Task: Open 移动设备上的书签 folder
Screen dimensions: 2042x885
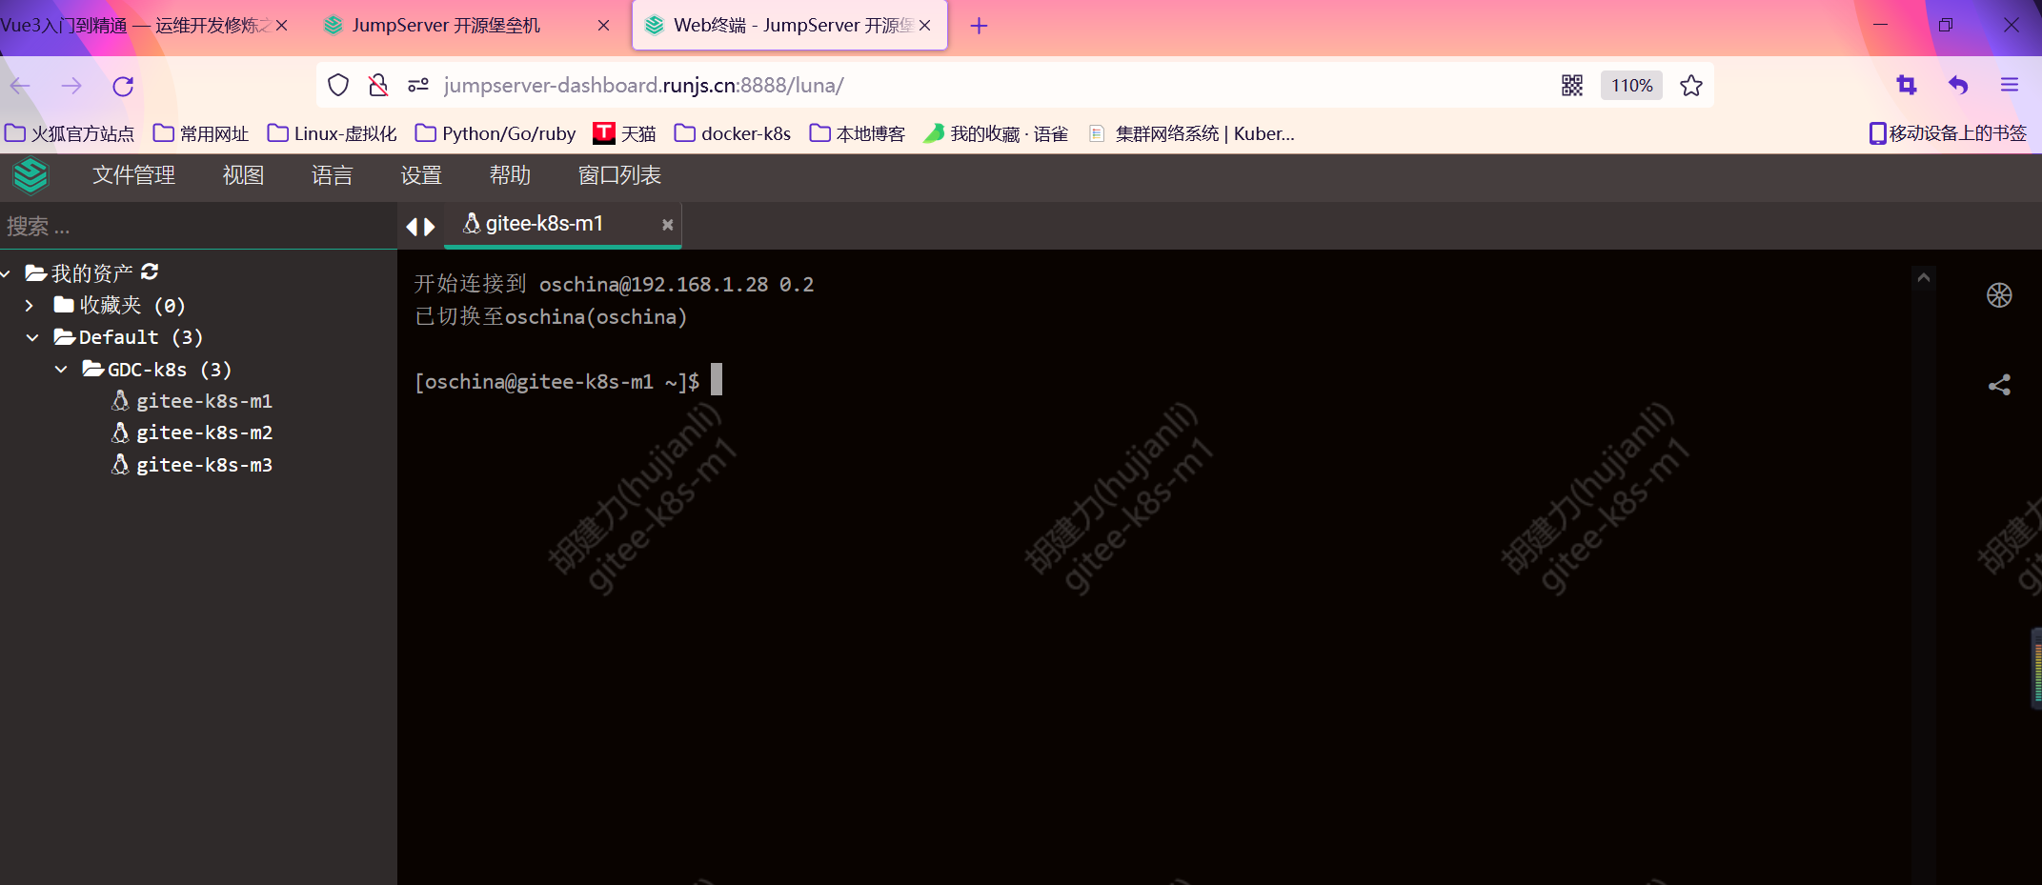Action: coord(1948,133)
